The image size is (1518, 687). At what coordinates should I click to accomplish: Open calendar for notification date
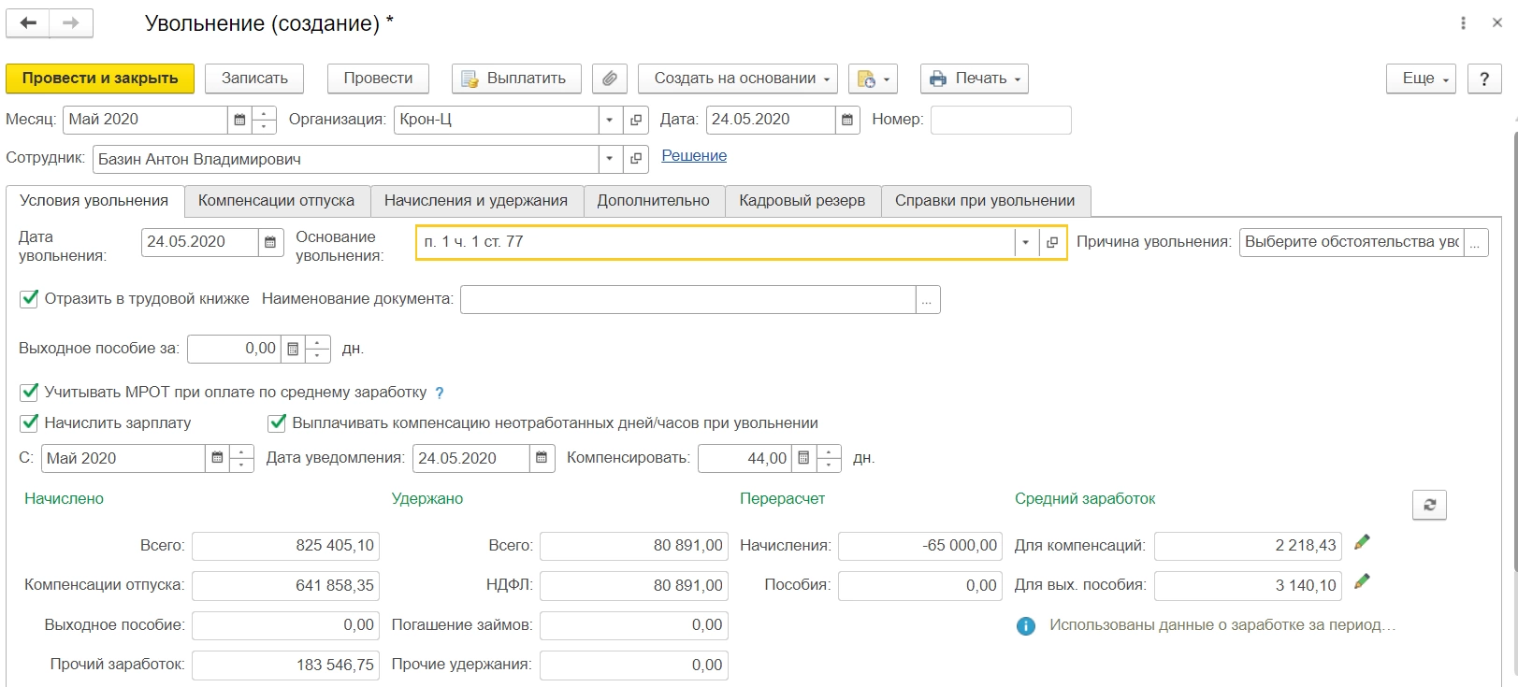[x=542, y=458]
